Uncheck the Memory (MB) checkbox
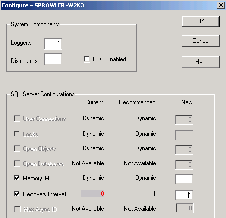226x218 pixels. click(x=17, y=178)
